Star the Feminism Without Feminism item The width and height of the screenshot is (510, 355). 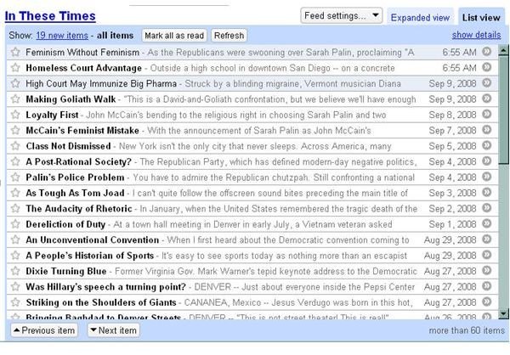point(15,52)
